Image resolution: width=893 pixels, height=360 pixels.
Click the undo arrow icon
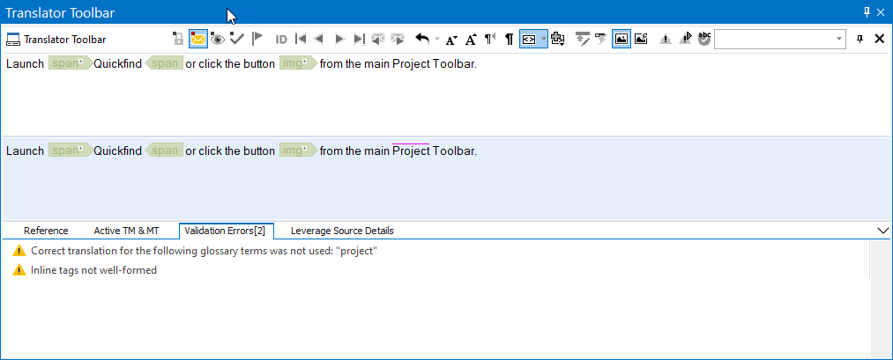pos(422,39)
